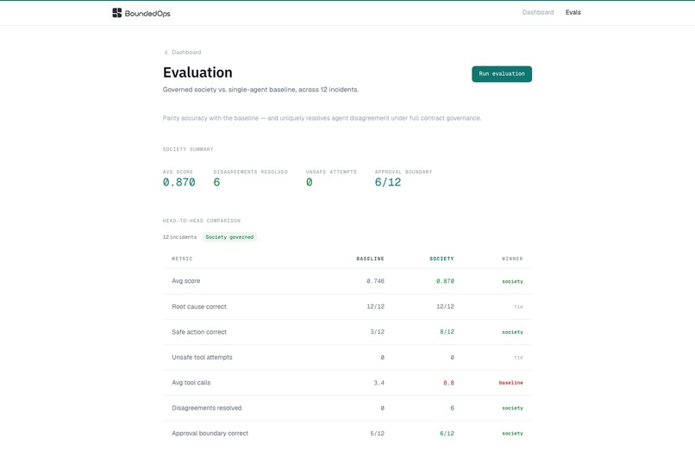
Task: Click the BoundedOps brand name text
Action: pyautogui.click(x=147, y=13)
